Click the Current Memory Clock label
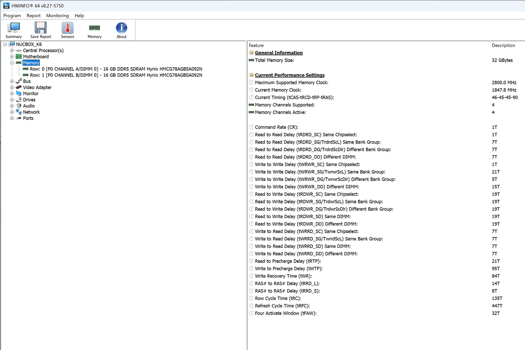Image resolution: width=525 pixels, height=350 pixels. (278, 90)
